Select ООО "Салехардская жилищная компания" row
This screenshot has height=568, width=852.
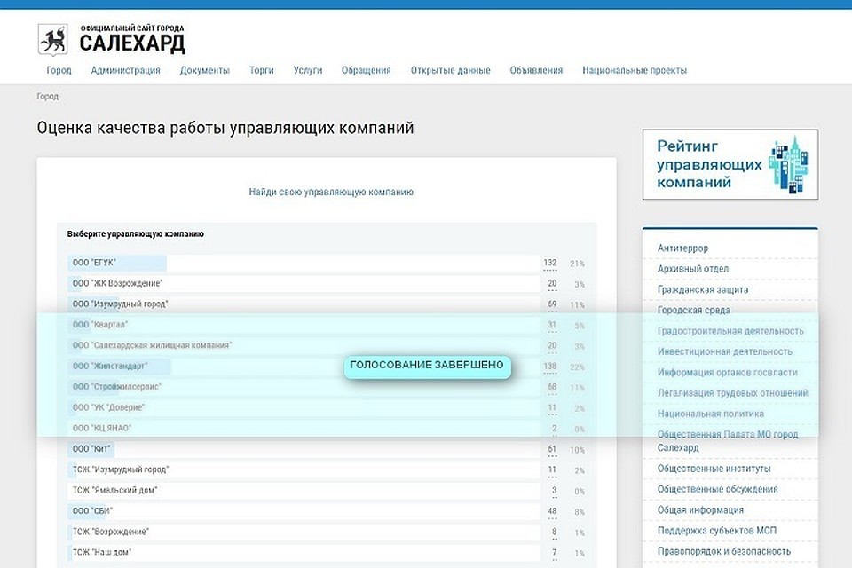pyautogui.click(x=304, y=346)
